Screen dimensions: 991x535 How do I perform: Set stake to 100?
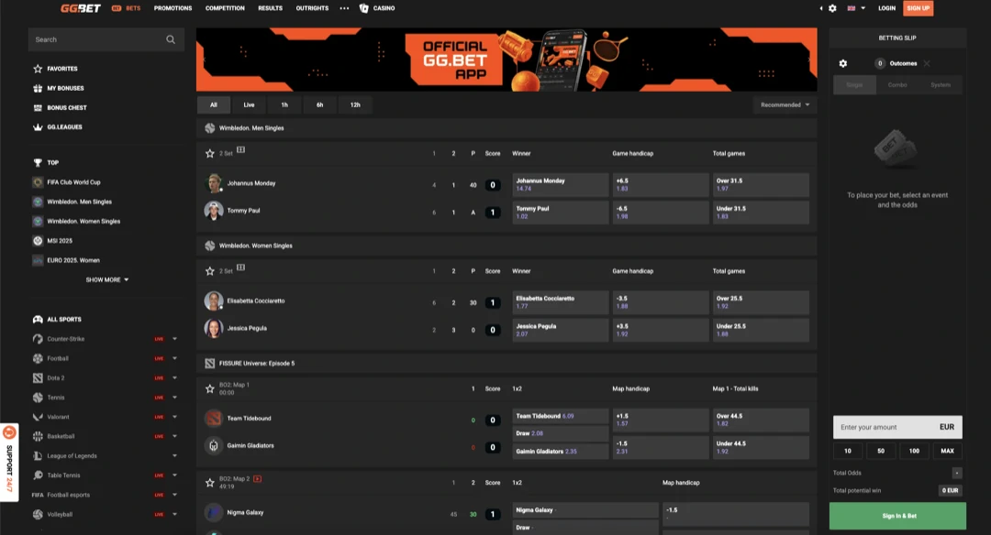pos(914,451)
